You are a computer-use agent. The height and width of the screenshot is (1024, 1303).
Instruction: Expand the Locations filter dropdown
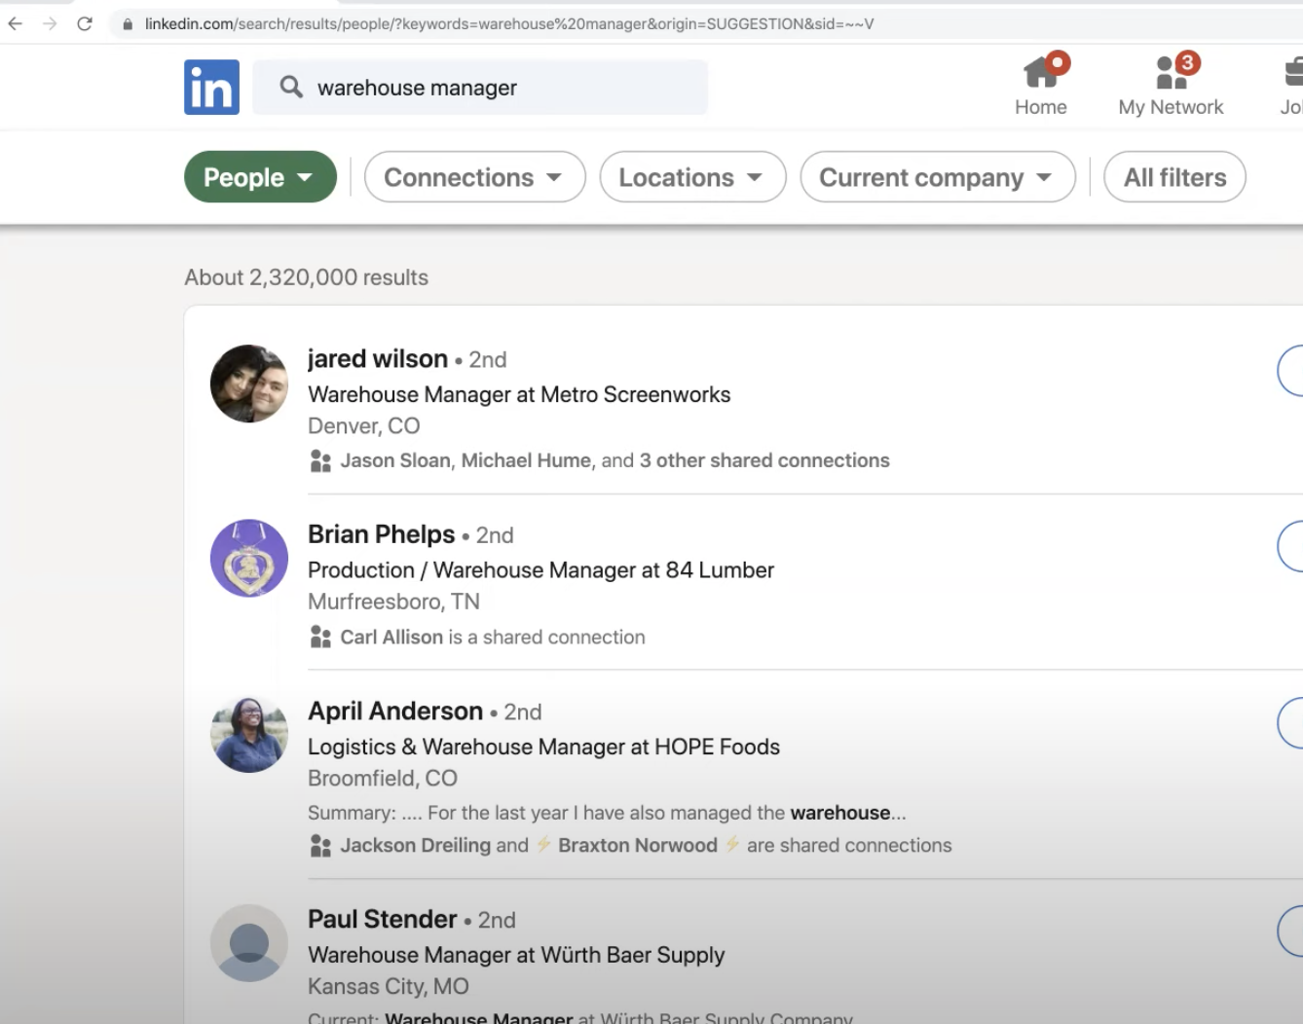point(691,177)
